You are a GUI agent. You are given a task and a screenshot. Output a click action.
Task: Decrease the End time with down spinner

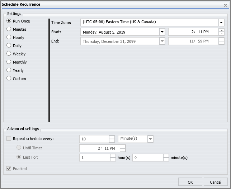pos(221,43)
